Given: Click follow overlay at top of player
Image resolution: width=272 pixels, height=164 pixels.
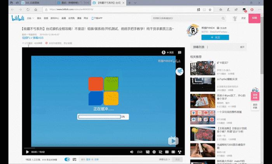Looking at the screenshot, I should tap(167, 52).
